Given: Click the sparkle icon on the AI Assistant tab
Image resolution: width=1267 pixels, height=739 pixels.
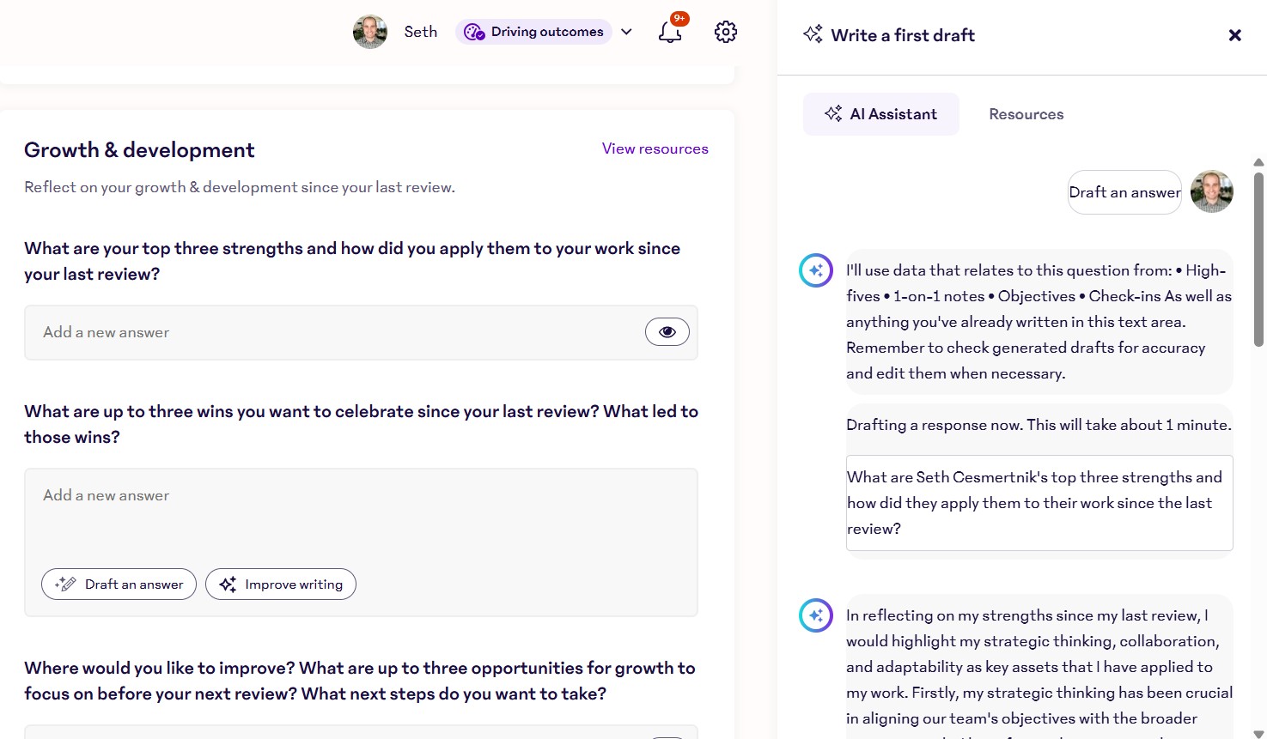Looking at the screenshot, I should [x=832, y=113].
